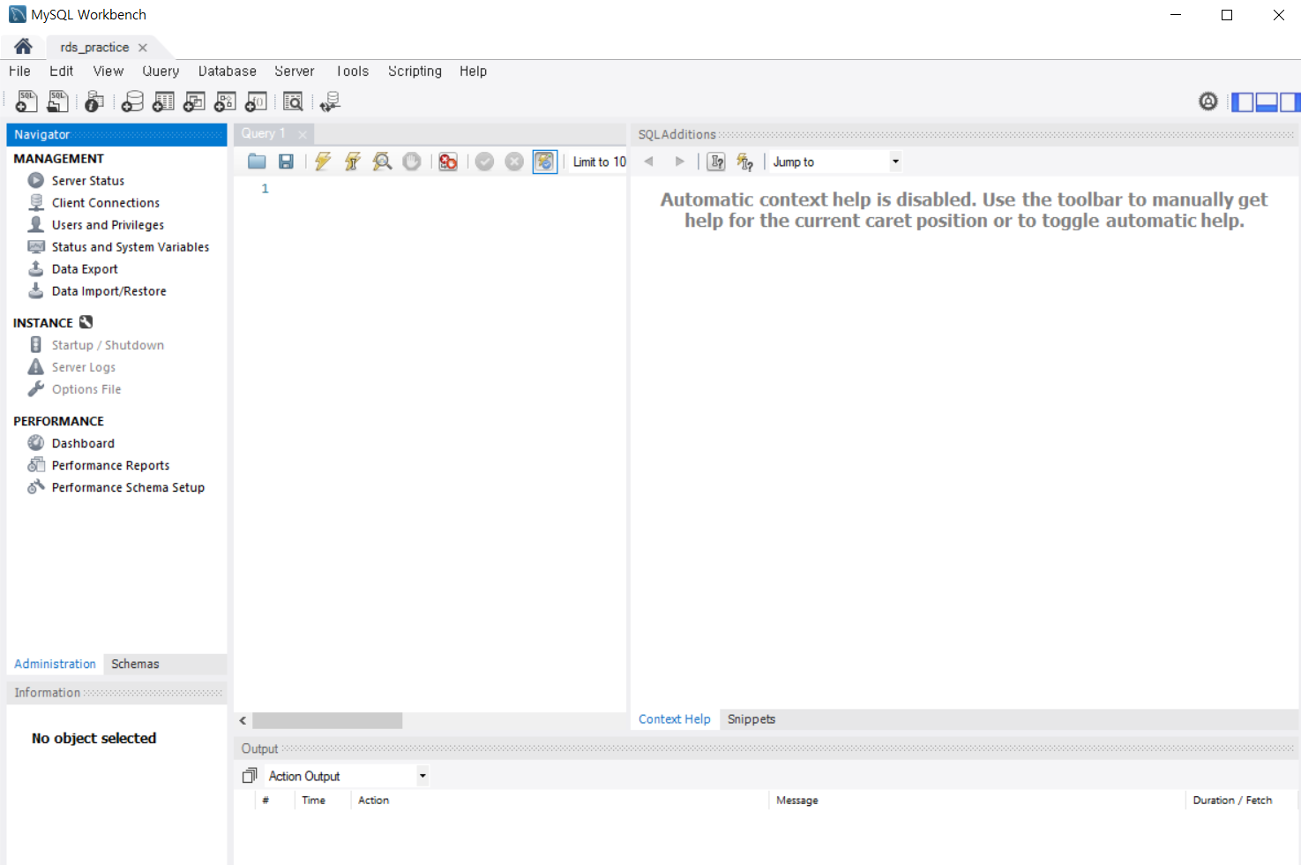Open Performance Schema Setup
Screen dimensions: 1301x865
[128, 487]
